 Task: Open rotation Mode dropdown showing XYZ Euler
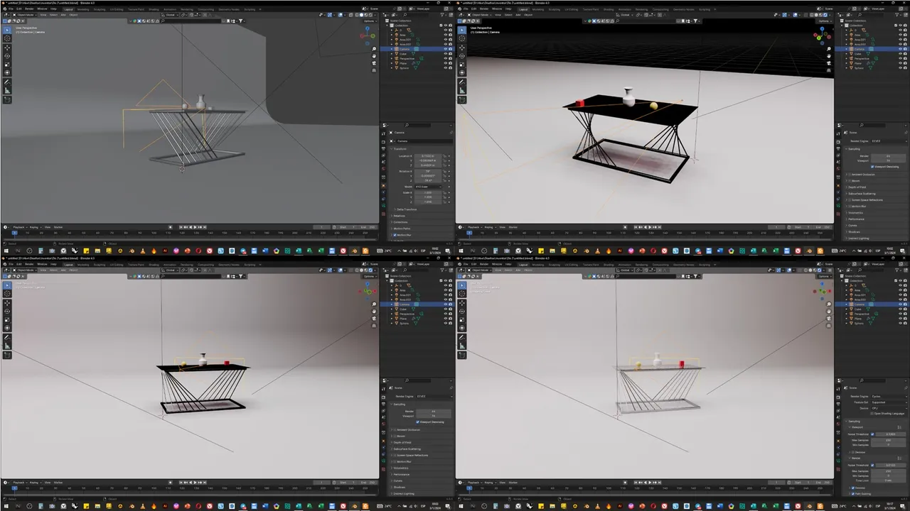[428, 187]
